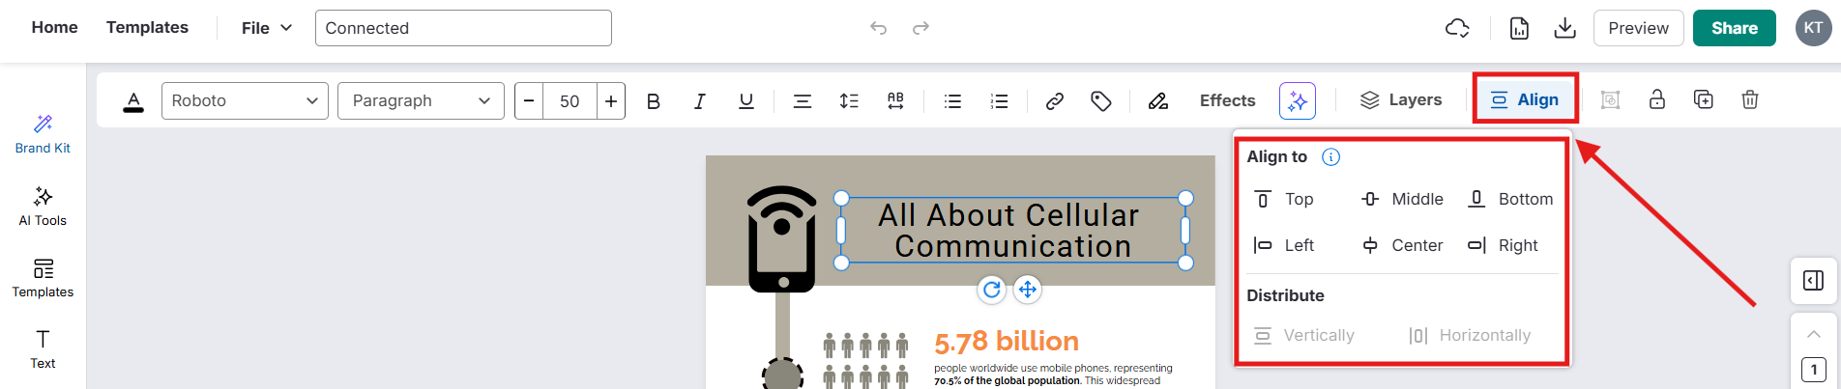Screen dimensions: 1841x389
Task: Click the Connected title input field
Action: coord(463,28)
